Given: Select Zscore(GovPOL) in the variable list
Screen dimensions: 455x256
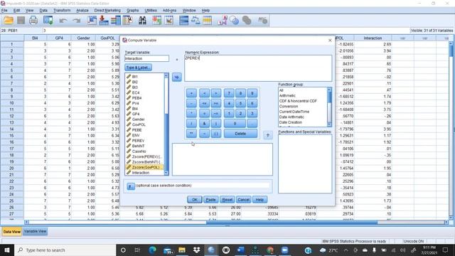Looking at the screenshot, I should tap(144, 168).
